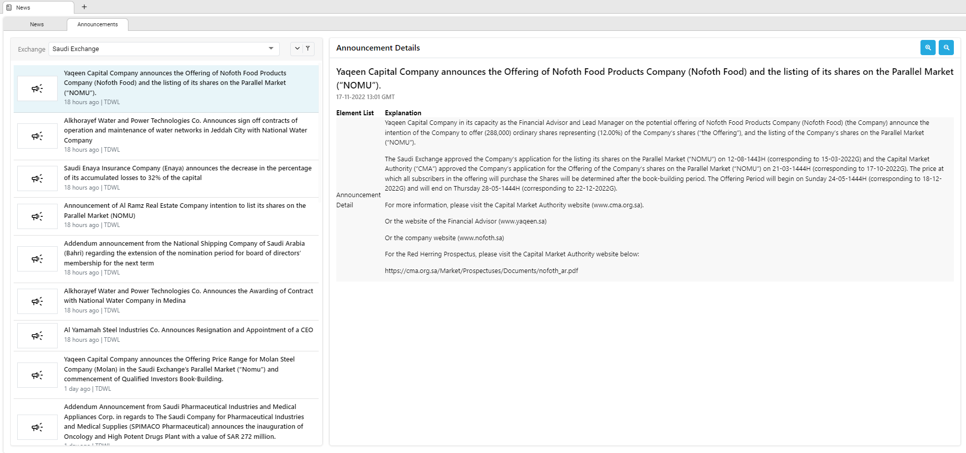Click the Explanation column header
Viewport: 966px width, 453px height.
click(403, 113)
